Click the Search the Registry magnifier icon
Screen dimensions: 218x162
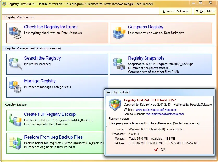point(15,64)
